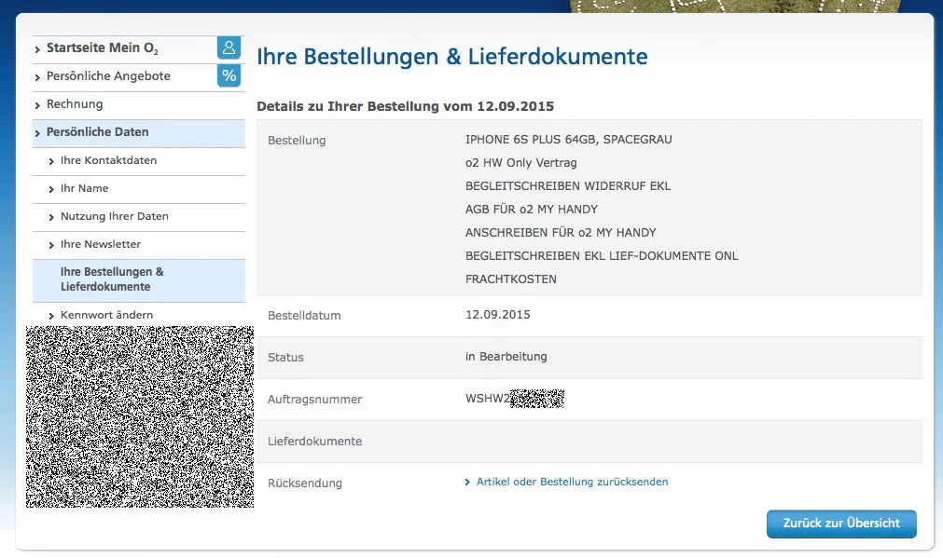Click the page heading Ihre Bestellungen & Lieferdokumente
943x558 pixels.
point(452,57)
